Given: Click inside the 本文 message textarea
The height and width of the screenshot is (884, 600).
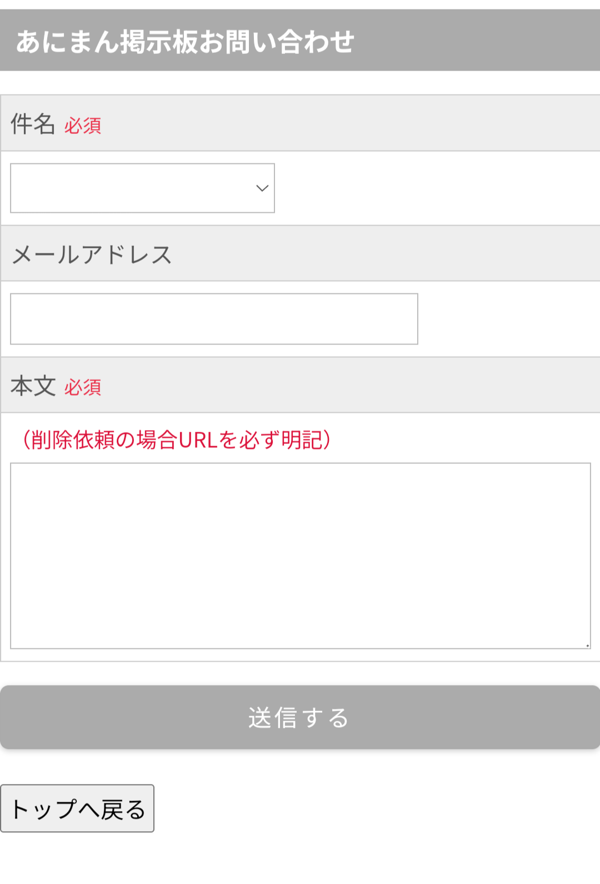Looking at the screenshot, I should [300, 556].
